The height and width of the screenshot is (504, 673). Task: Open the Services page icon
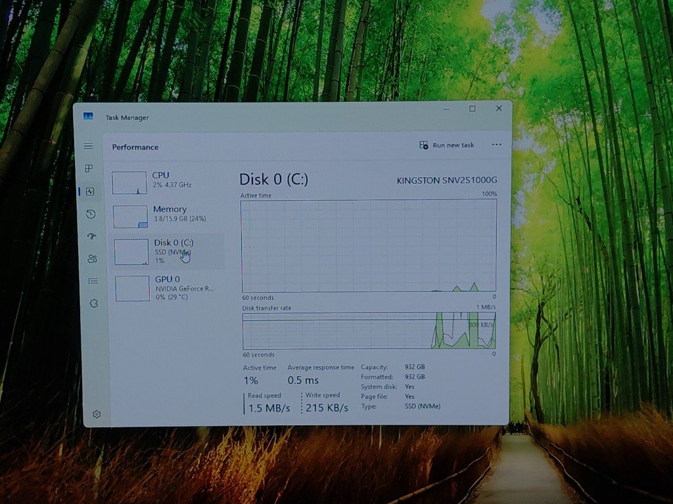click(x=93, y=303)
